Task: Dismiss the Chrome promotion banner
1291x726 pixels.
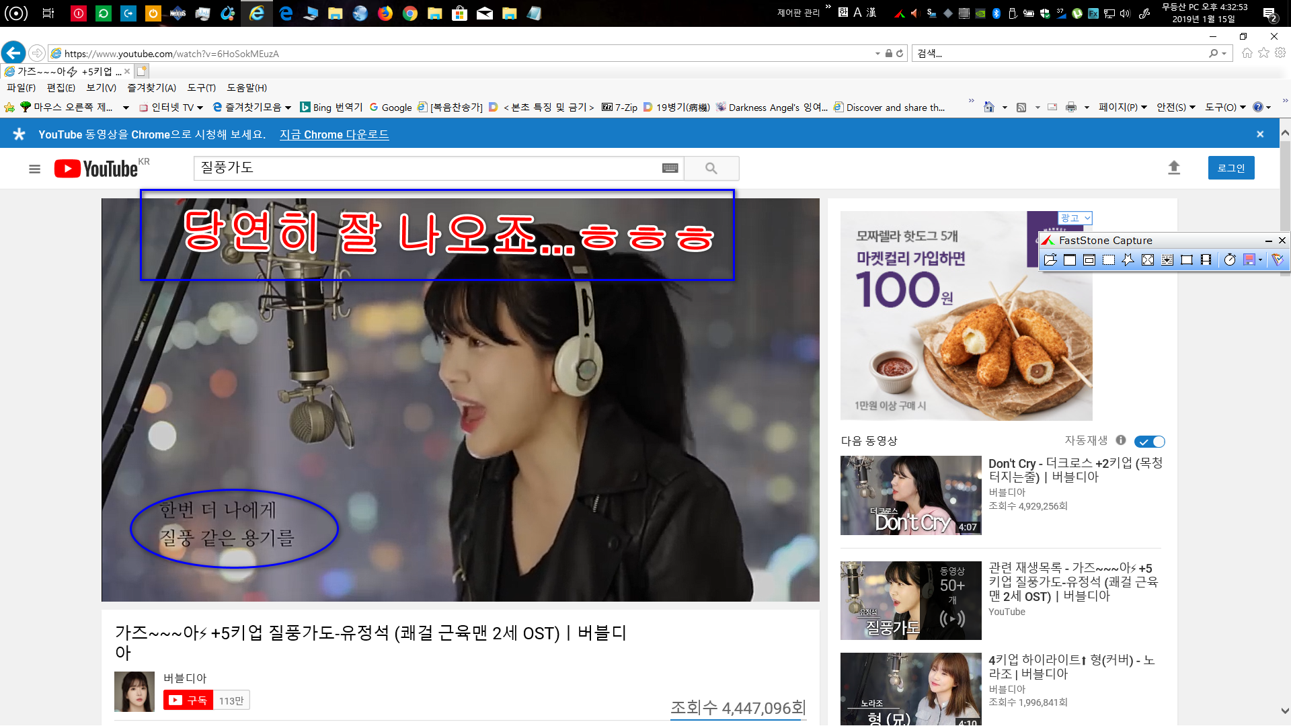Action: [x=1260, y=134]
